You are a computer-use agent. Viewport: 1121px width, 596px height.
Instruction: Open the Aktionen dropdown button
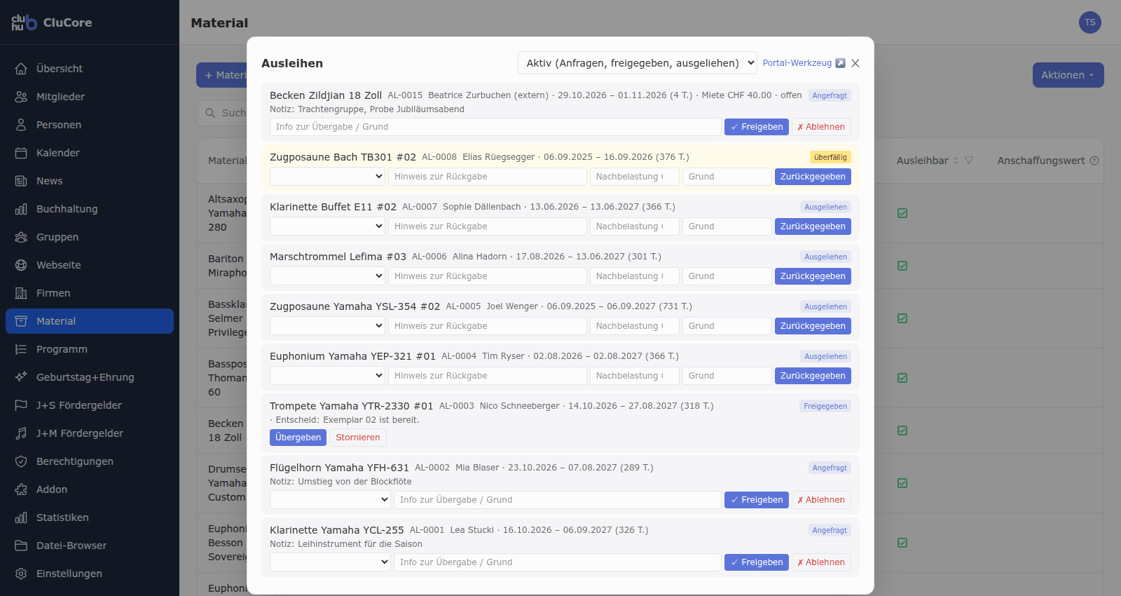pyautogui.click(x=1068, y=75)
